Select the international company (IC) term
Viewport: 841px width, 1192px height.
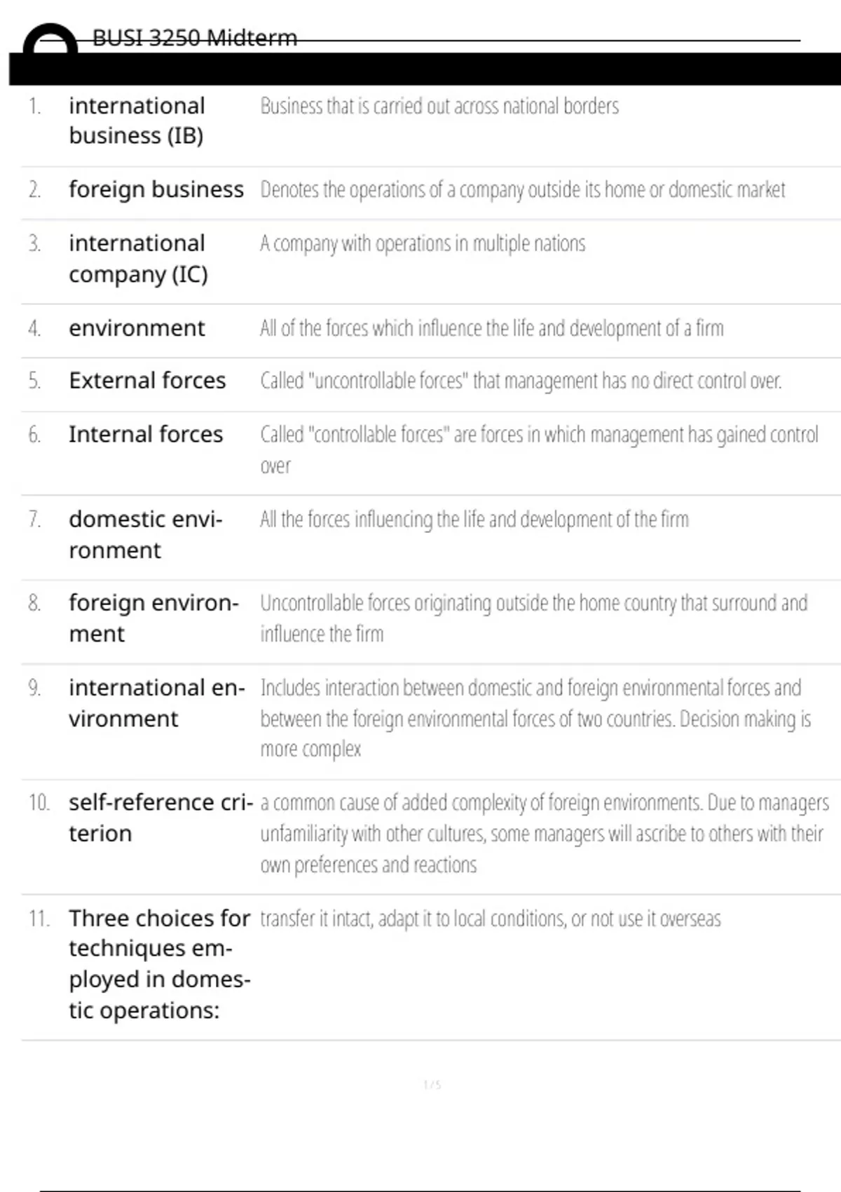(138, 258)
